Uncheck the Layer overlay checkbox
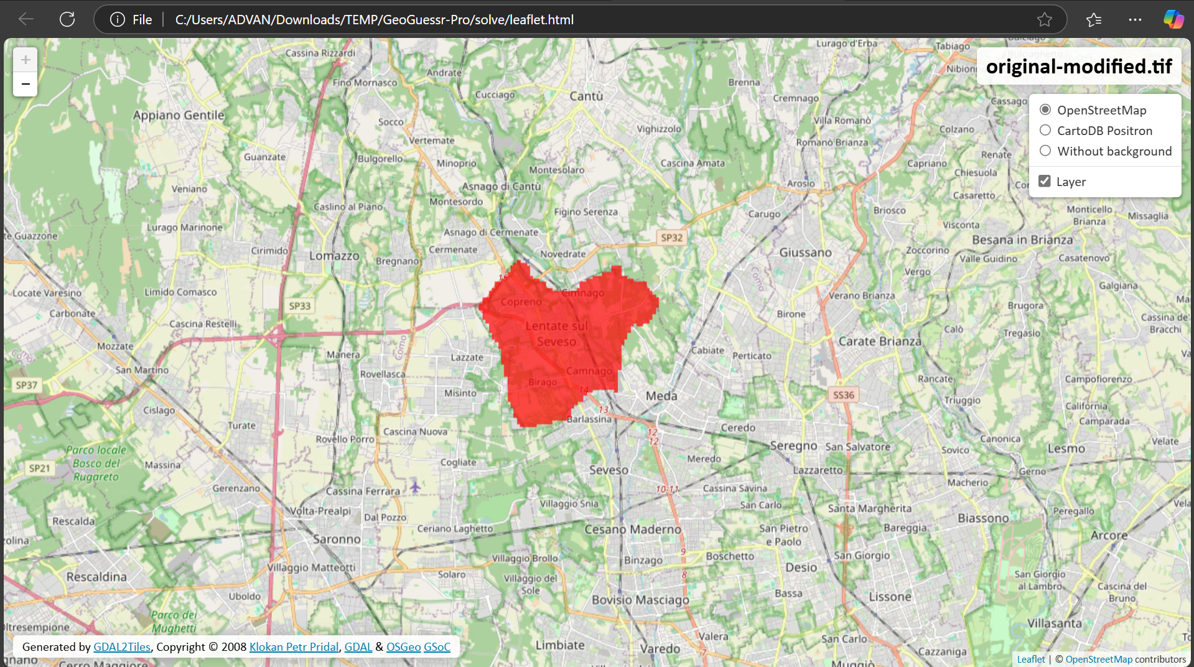Screen dimensions: 1194x667 [1045, 182]
